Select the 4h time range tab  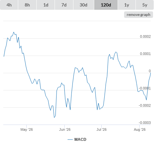(9, 5)
